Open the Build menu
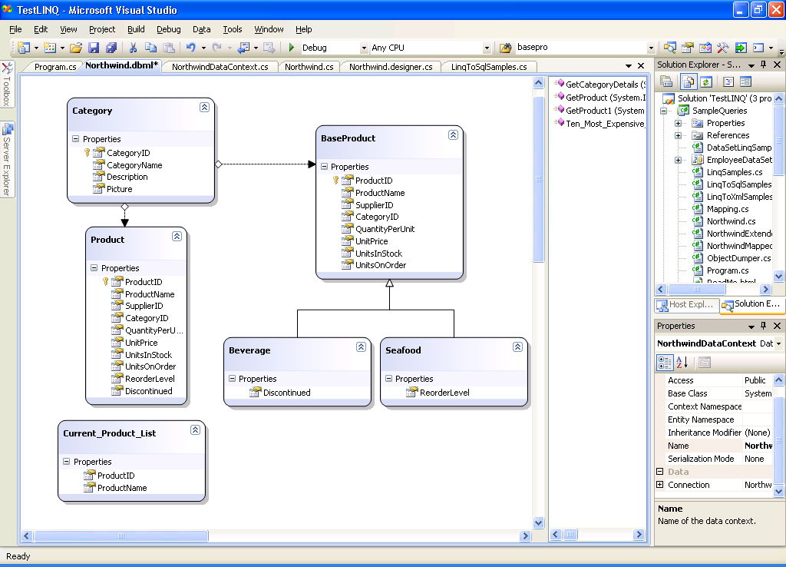Image resolution: width=786 pixels, height=567 pixels. pyautogui.click(x=136, y=29)
